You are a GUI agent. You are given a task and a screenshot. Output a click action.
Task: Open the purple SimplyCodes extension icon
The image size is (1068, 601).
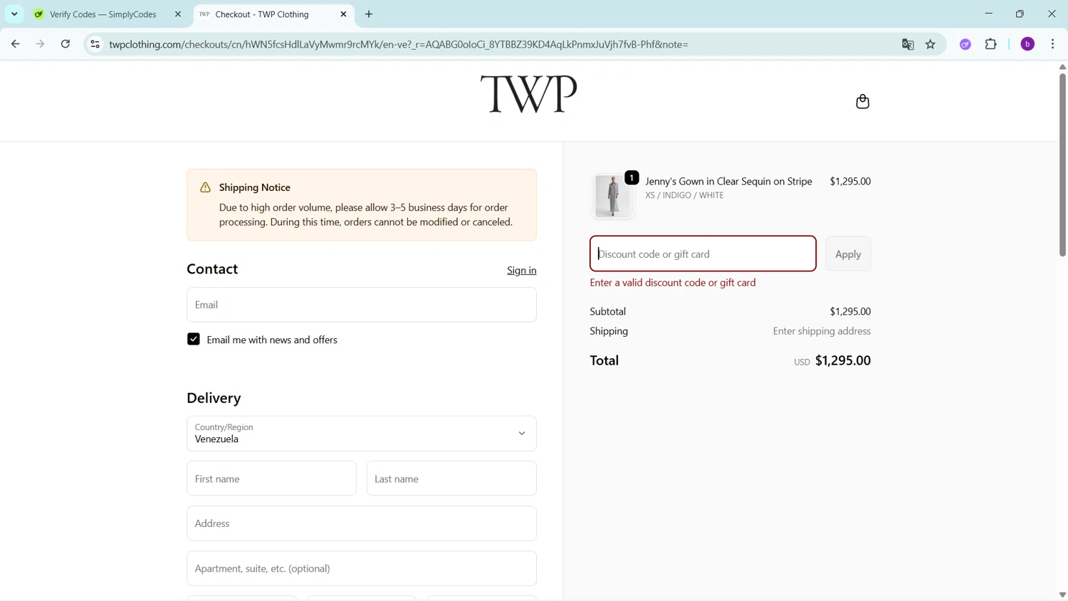[x=965, y=44]
